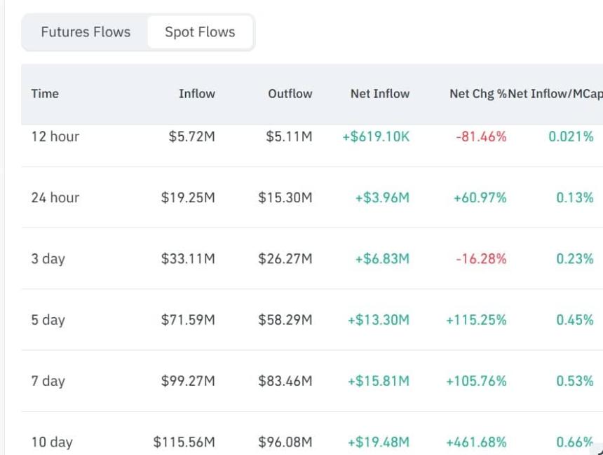Select the 5 day row label

pyautogui.click(x=48, y=320)
